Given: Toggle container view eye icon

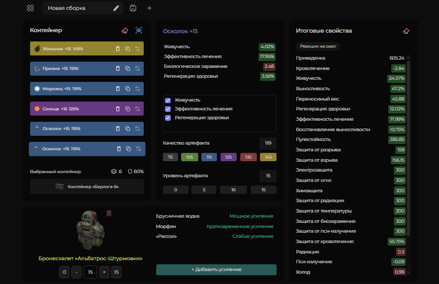Looking at the screenshot, I should (x=139, y=30).
